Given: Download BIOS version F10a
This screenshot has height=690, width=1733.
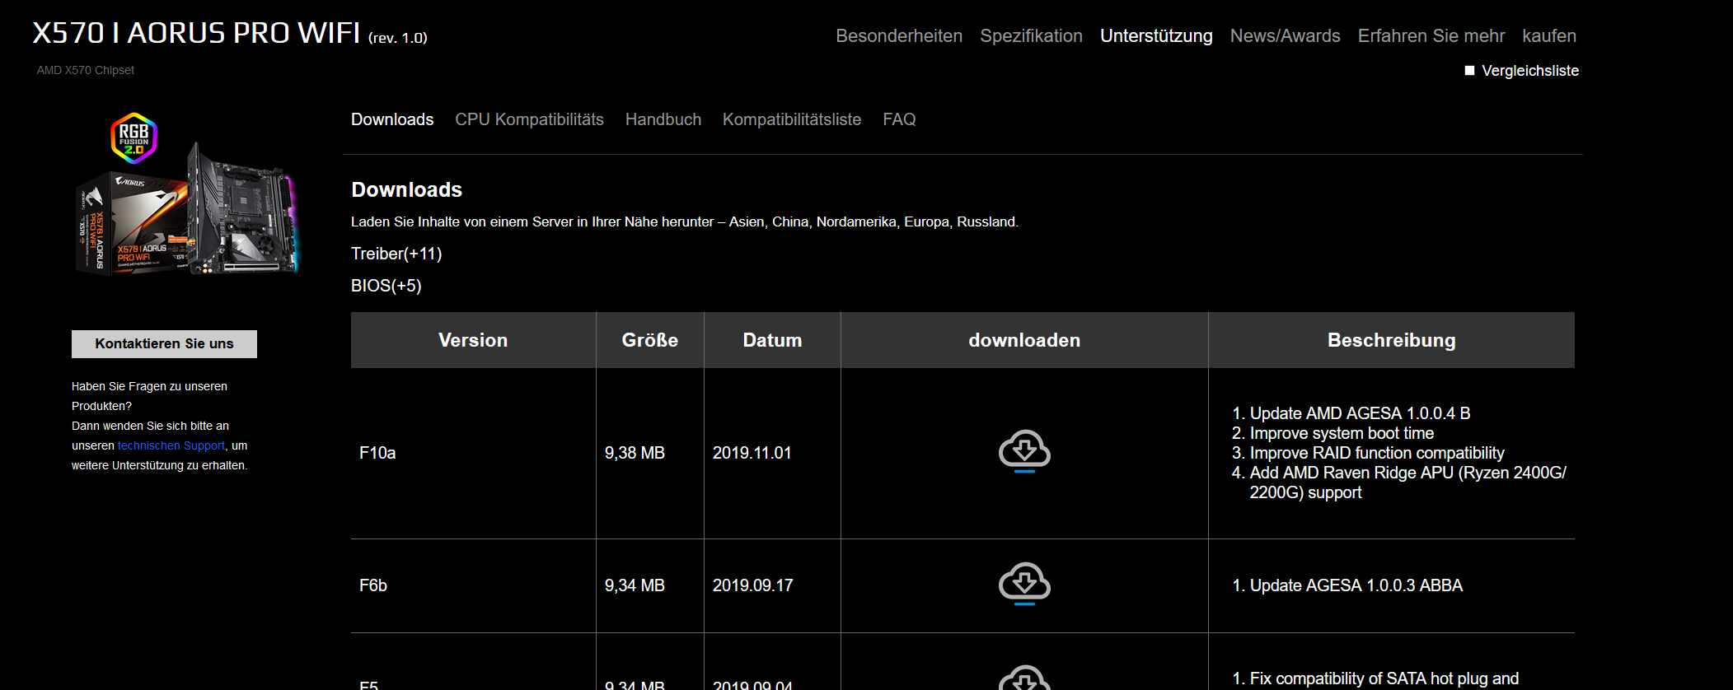Looking at the screenshot, I should click(1024, 451).
